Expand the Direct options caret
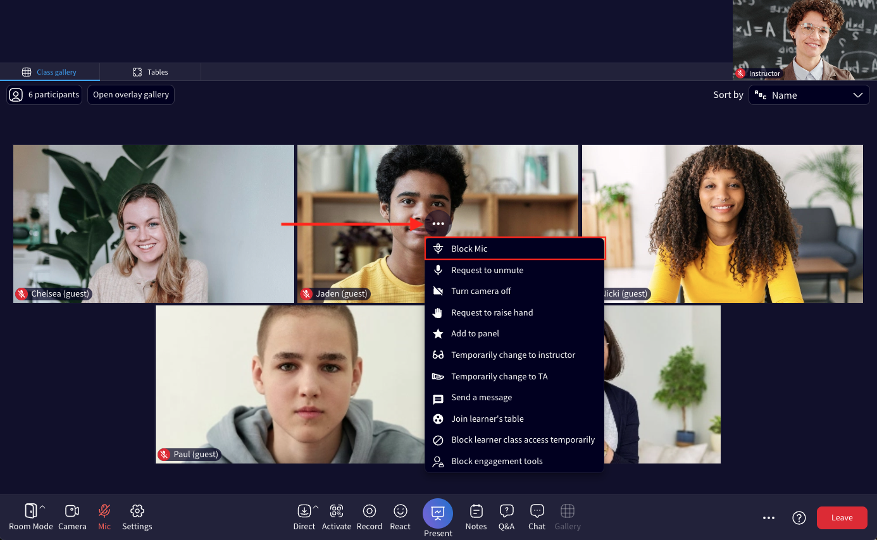 (316, 507)
